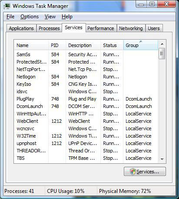Select the KeyIso service row
The image size is (179, 199).
coord(86,84)
